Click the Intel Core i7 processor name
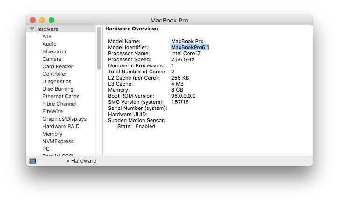 tap(186, 53)
